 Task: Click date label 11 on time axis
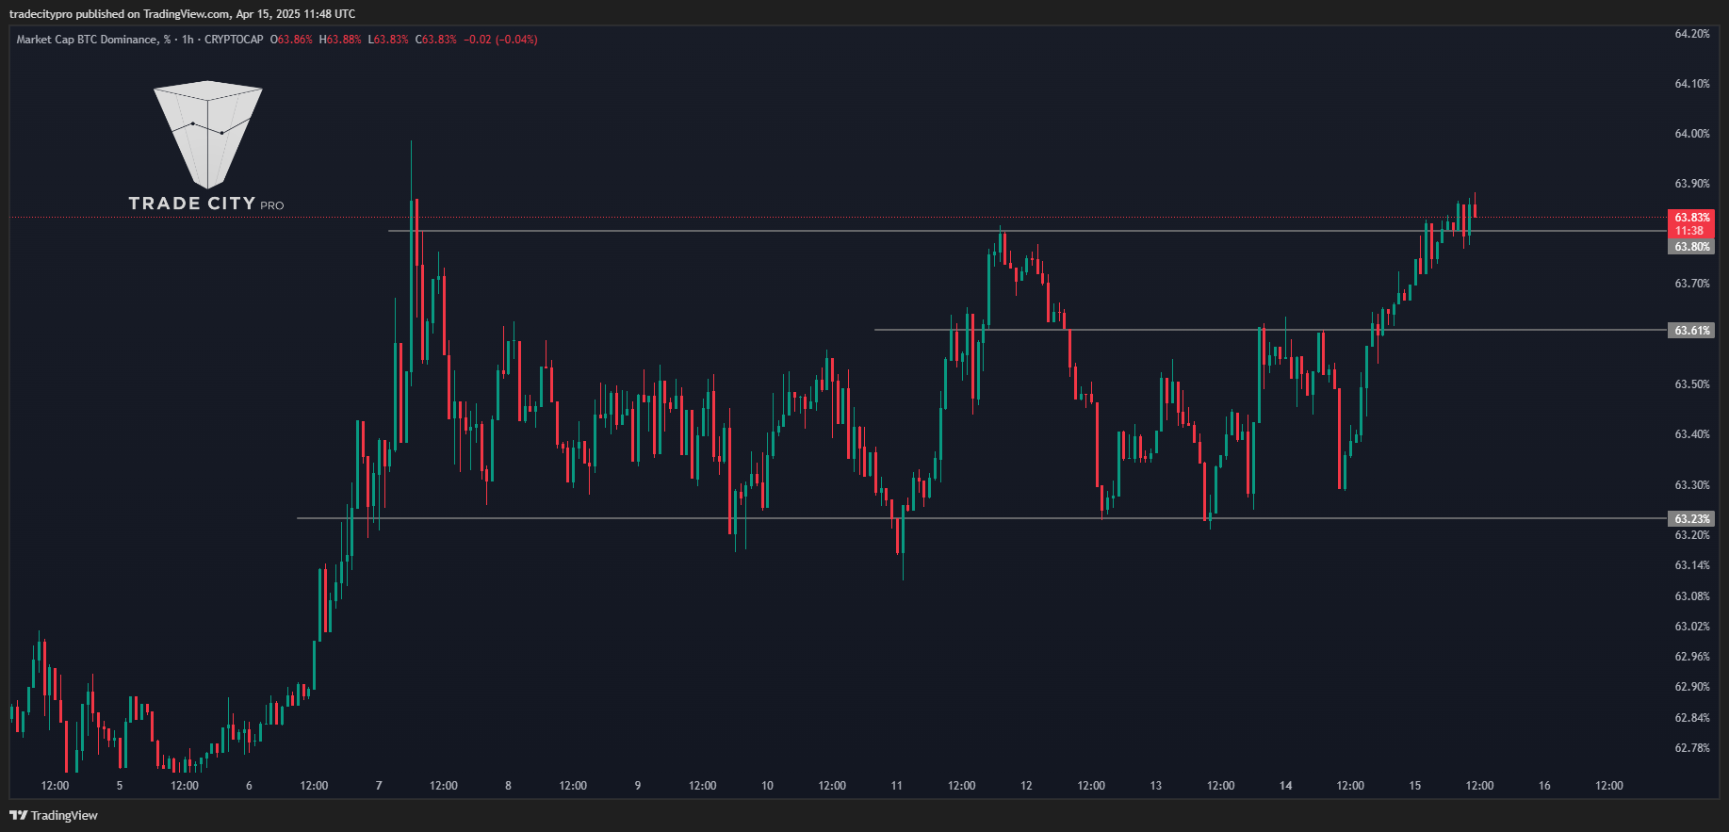pos(897,786)
